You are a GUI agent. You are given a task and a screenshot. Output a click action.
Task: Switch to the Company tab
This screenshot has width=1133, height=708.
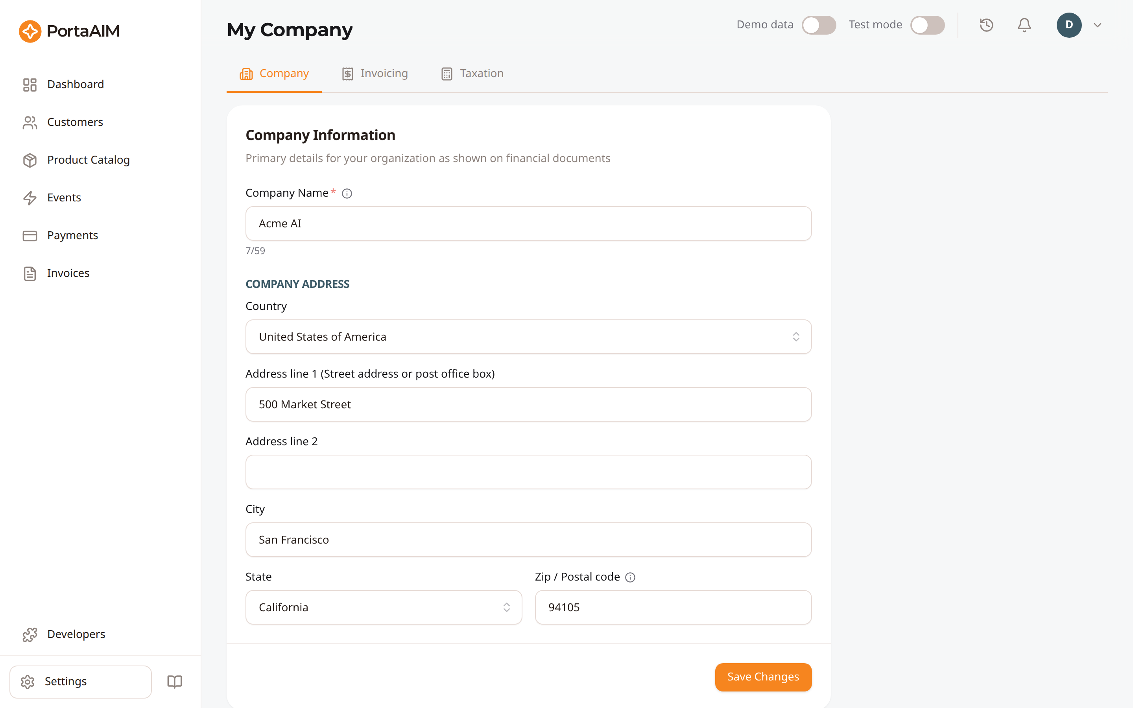tap(274, 74)
